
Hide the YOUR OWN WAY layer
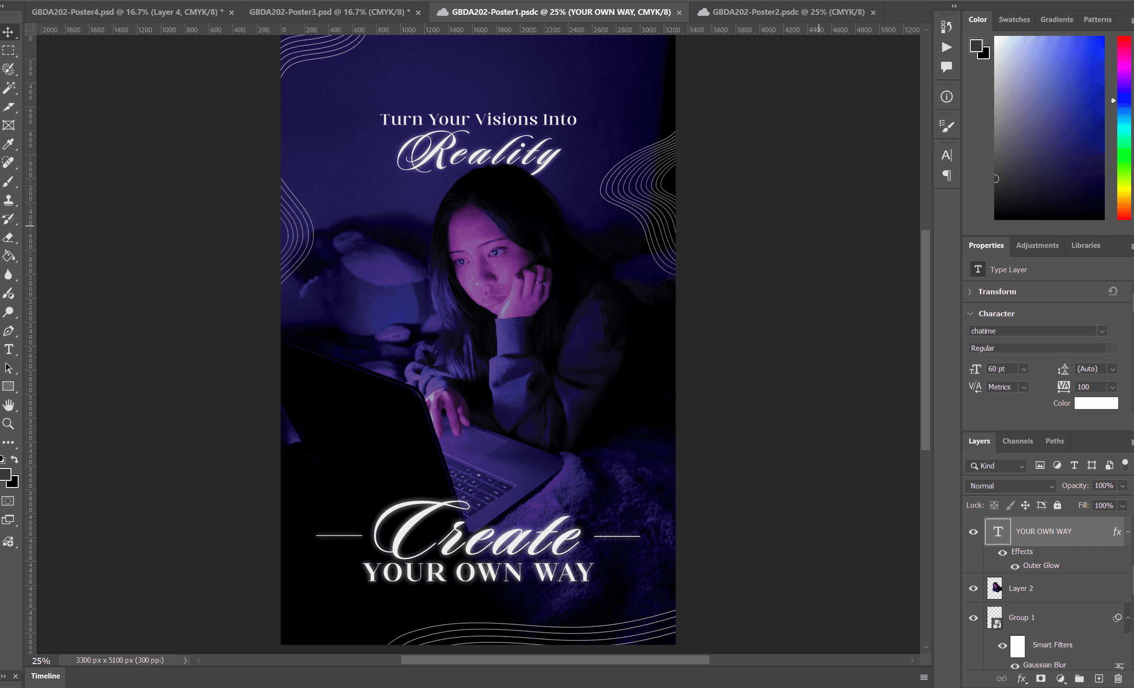[x=973, y=532]
